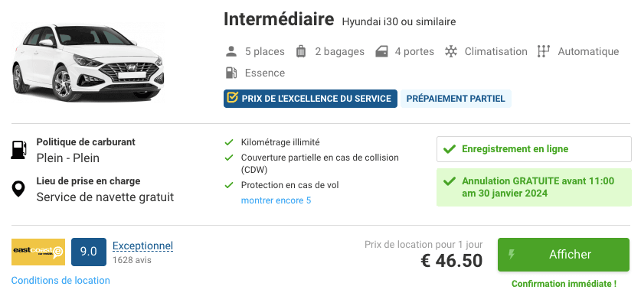Click the gearshift icon for Automatique

[x=543, y=51]
